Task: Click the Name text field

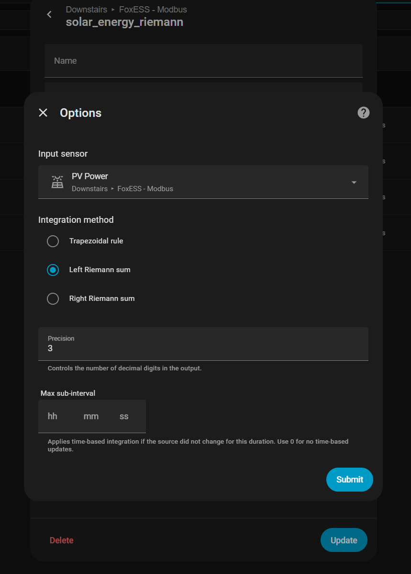Action: pos(203,61)
